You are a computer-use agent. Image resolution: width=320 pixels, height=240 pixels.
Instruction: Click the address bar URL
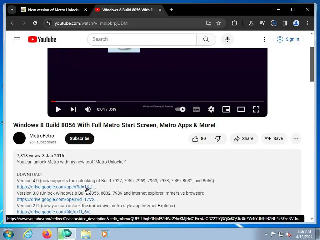(x=91, y=23)
